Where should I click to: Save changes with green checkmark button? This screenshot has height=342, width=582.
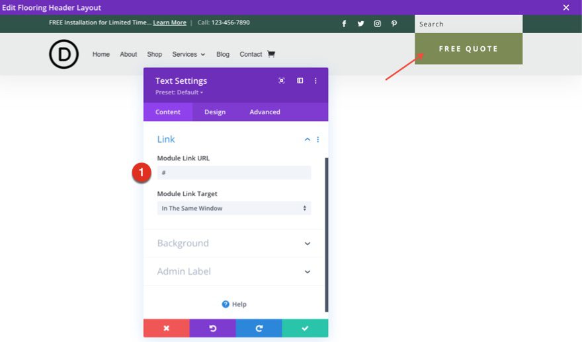(305, 328)
